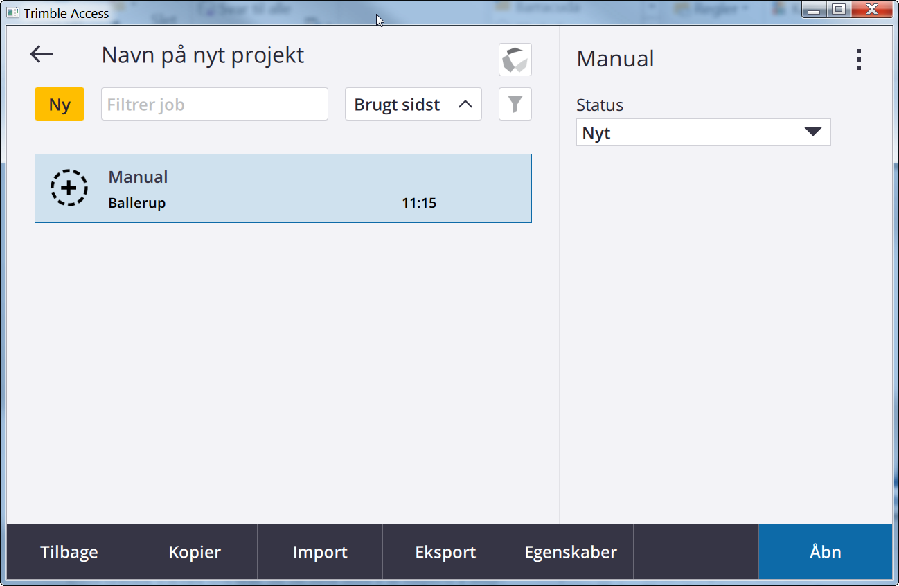Open the three-dot more options menu
Image resolution: width=899 pixels, height=586 pixels.
[858, 60]
